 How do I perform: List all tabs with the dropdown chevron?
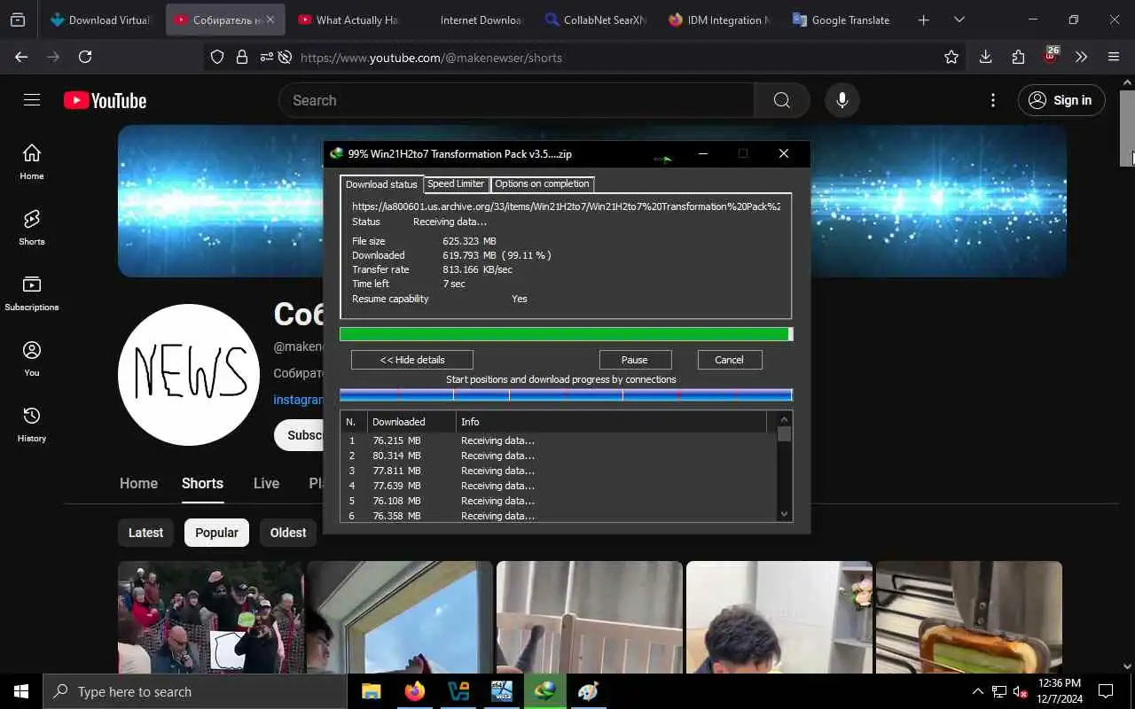[959, 19]
